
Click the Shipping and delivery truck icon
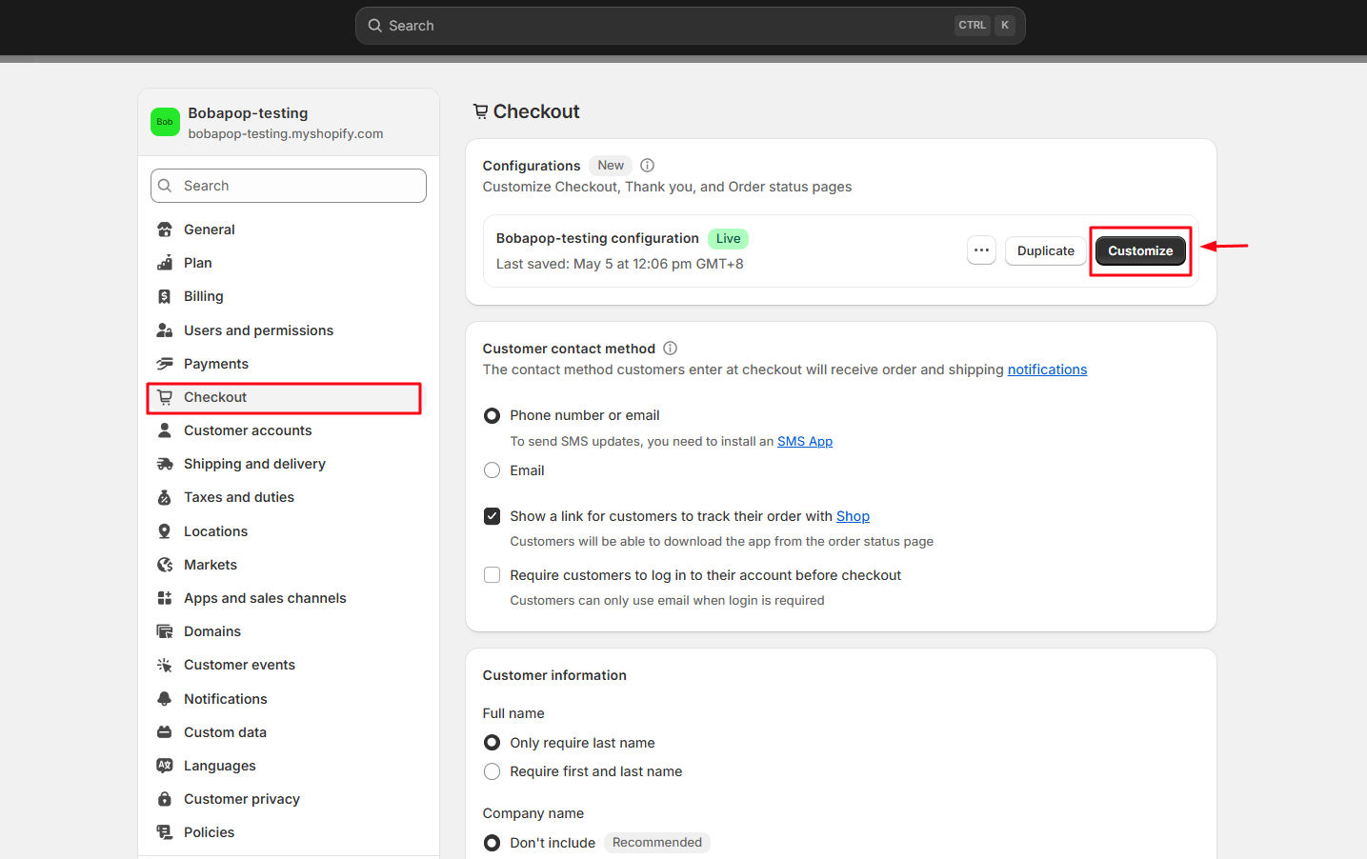tap(165, 464)
